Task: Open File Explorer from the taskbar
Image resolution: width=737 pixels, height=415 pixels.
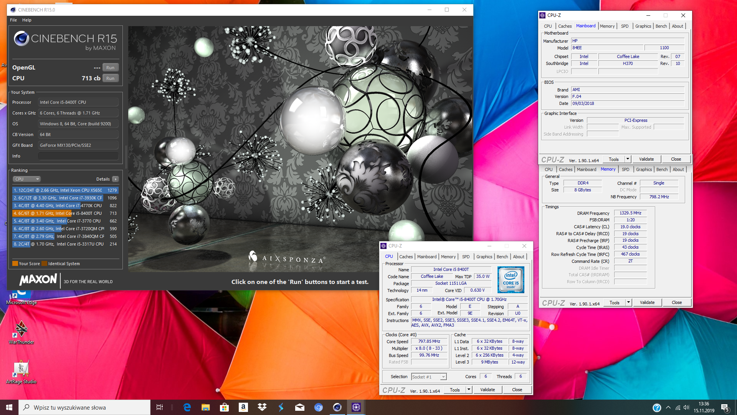Action: click(206, 407)
